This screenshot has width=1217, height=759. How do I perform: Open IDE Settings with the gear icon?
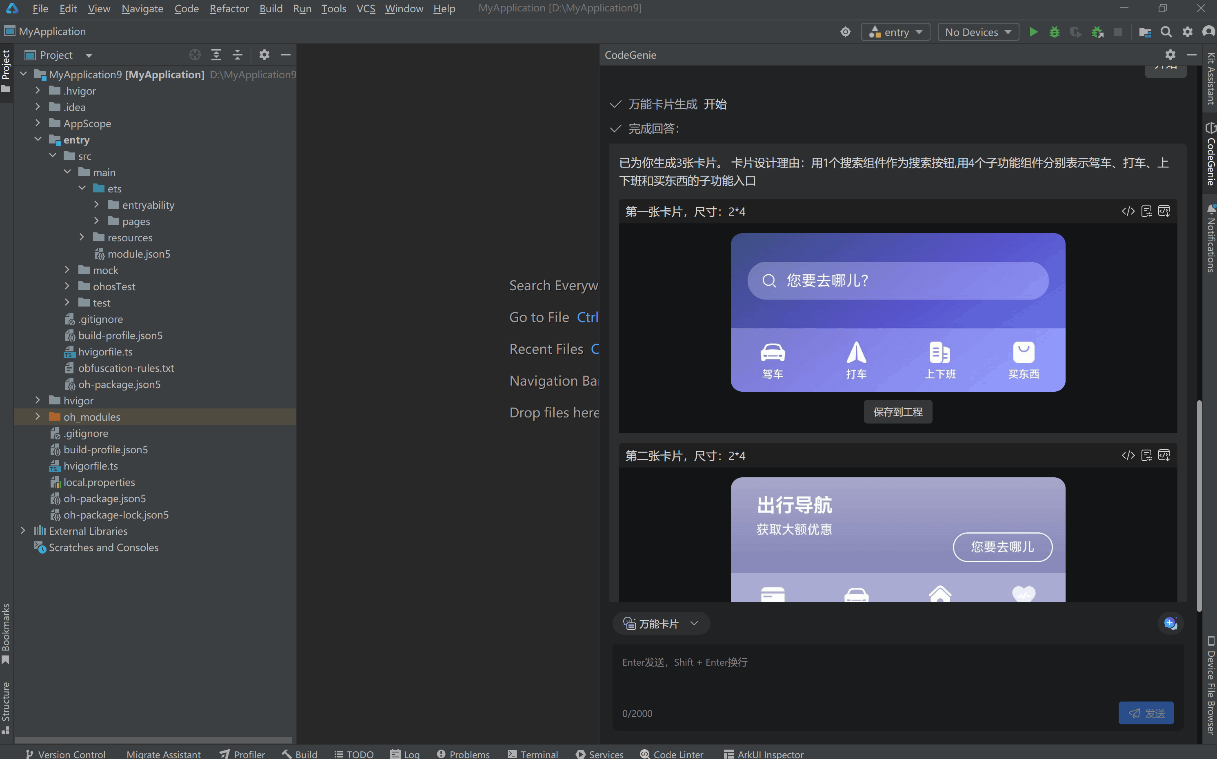1187,32
